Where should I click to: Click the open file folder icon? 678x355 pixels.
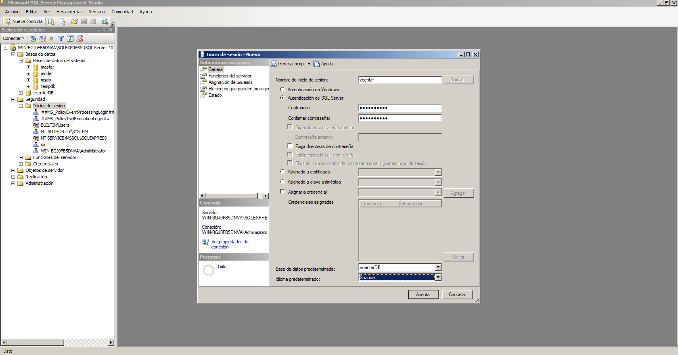75,21
